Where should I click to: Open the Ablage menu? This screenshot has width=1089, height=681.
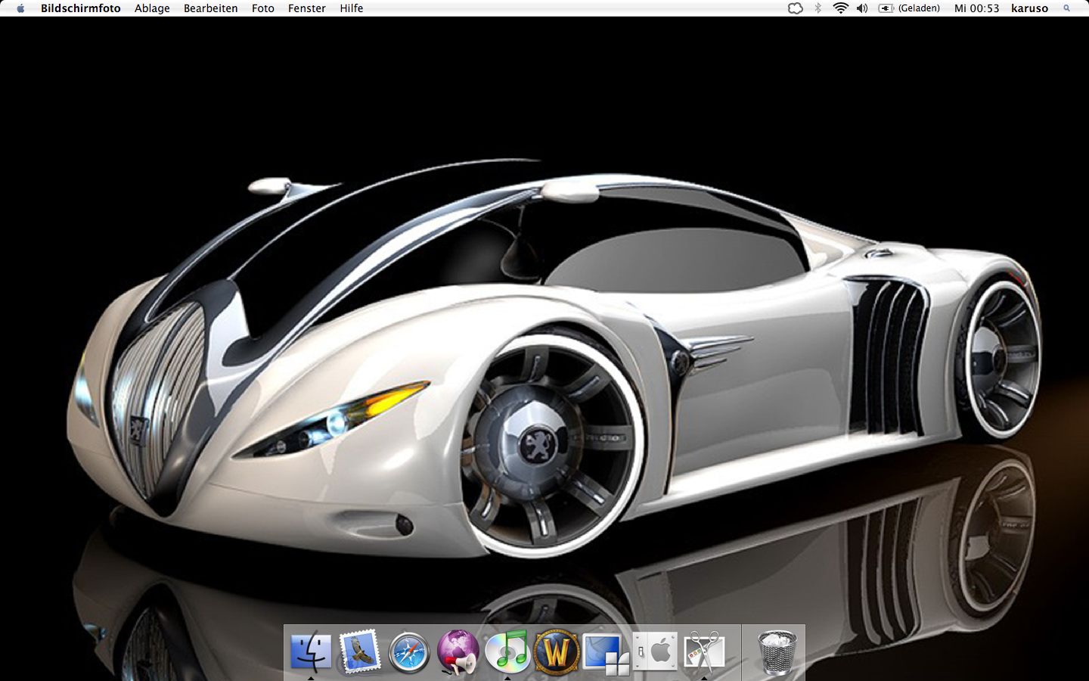(152, 8)
